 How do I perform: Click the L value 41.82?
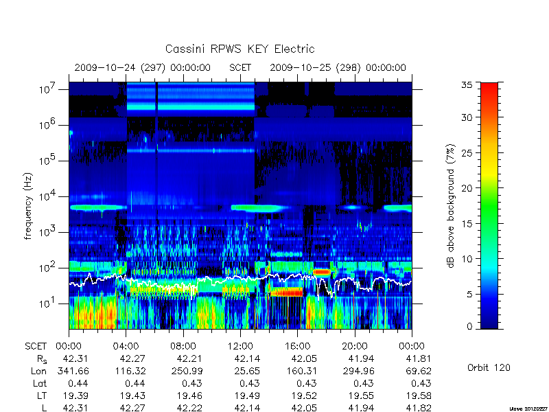pyautogui.click(x=418, y=408)
